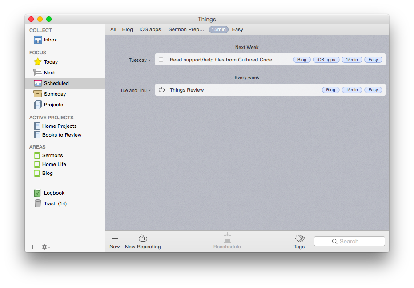Open the Trash bin
This screenshot has width=414, height=288.
pyautogui.click(x=38, y=203)
